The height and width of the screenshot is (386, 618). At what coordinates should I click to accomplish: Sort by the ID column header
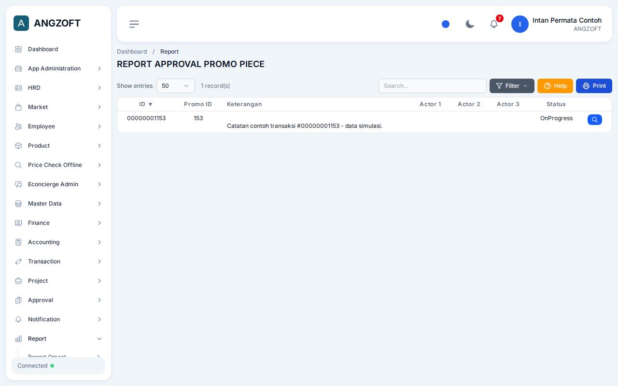146,104
